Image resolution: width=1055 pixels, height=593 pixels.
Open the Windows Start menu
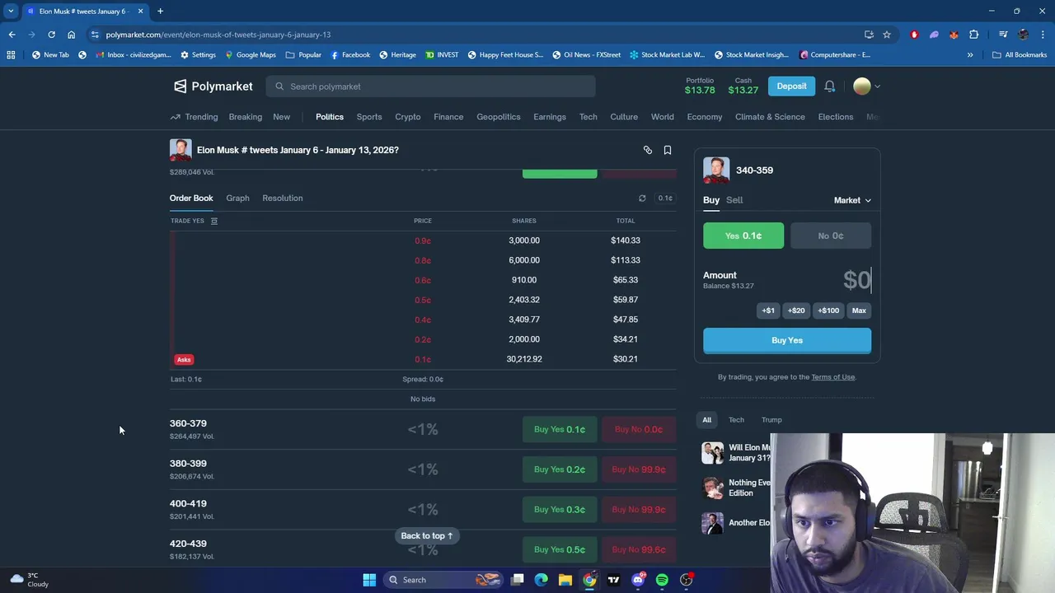(369, 580)
